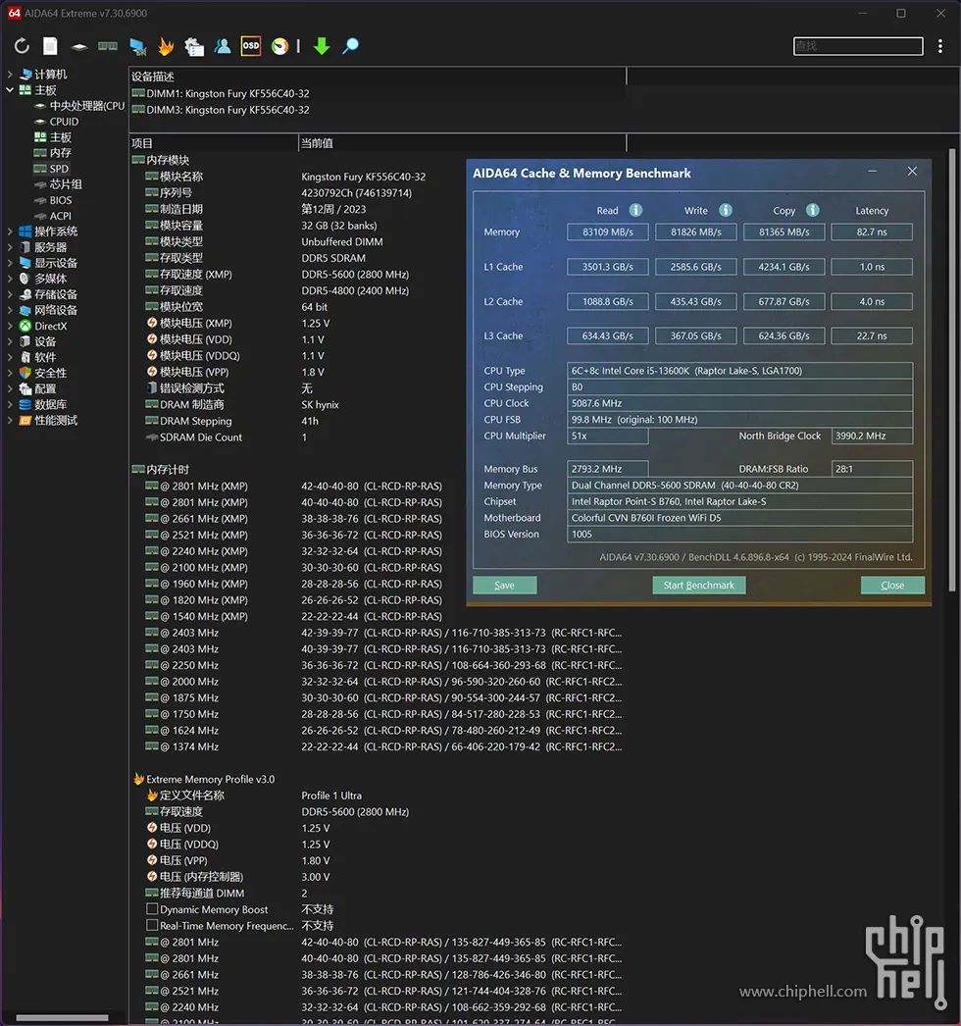Open the OSD panel toolbar icon
961x1026 pixels.
click(x=251, y=46)
